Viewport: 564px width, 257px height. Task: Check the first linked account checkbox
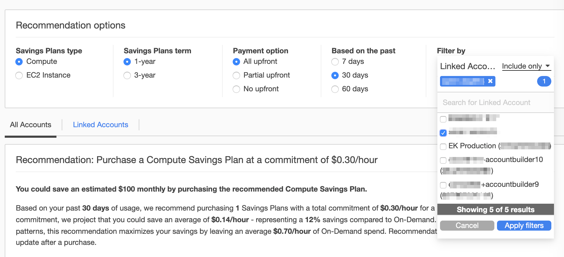pos(443,119)
